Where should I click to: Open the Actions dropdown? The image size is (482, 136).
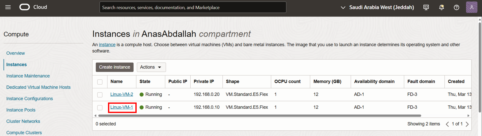(151, 67)
